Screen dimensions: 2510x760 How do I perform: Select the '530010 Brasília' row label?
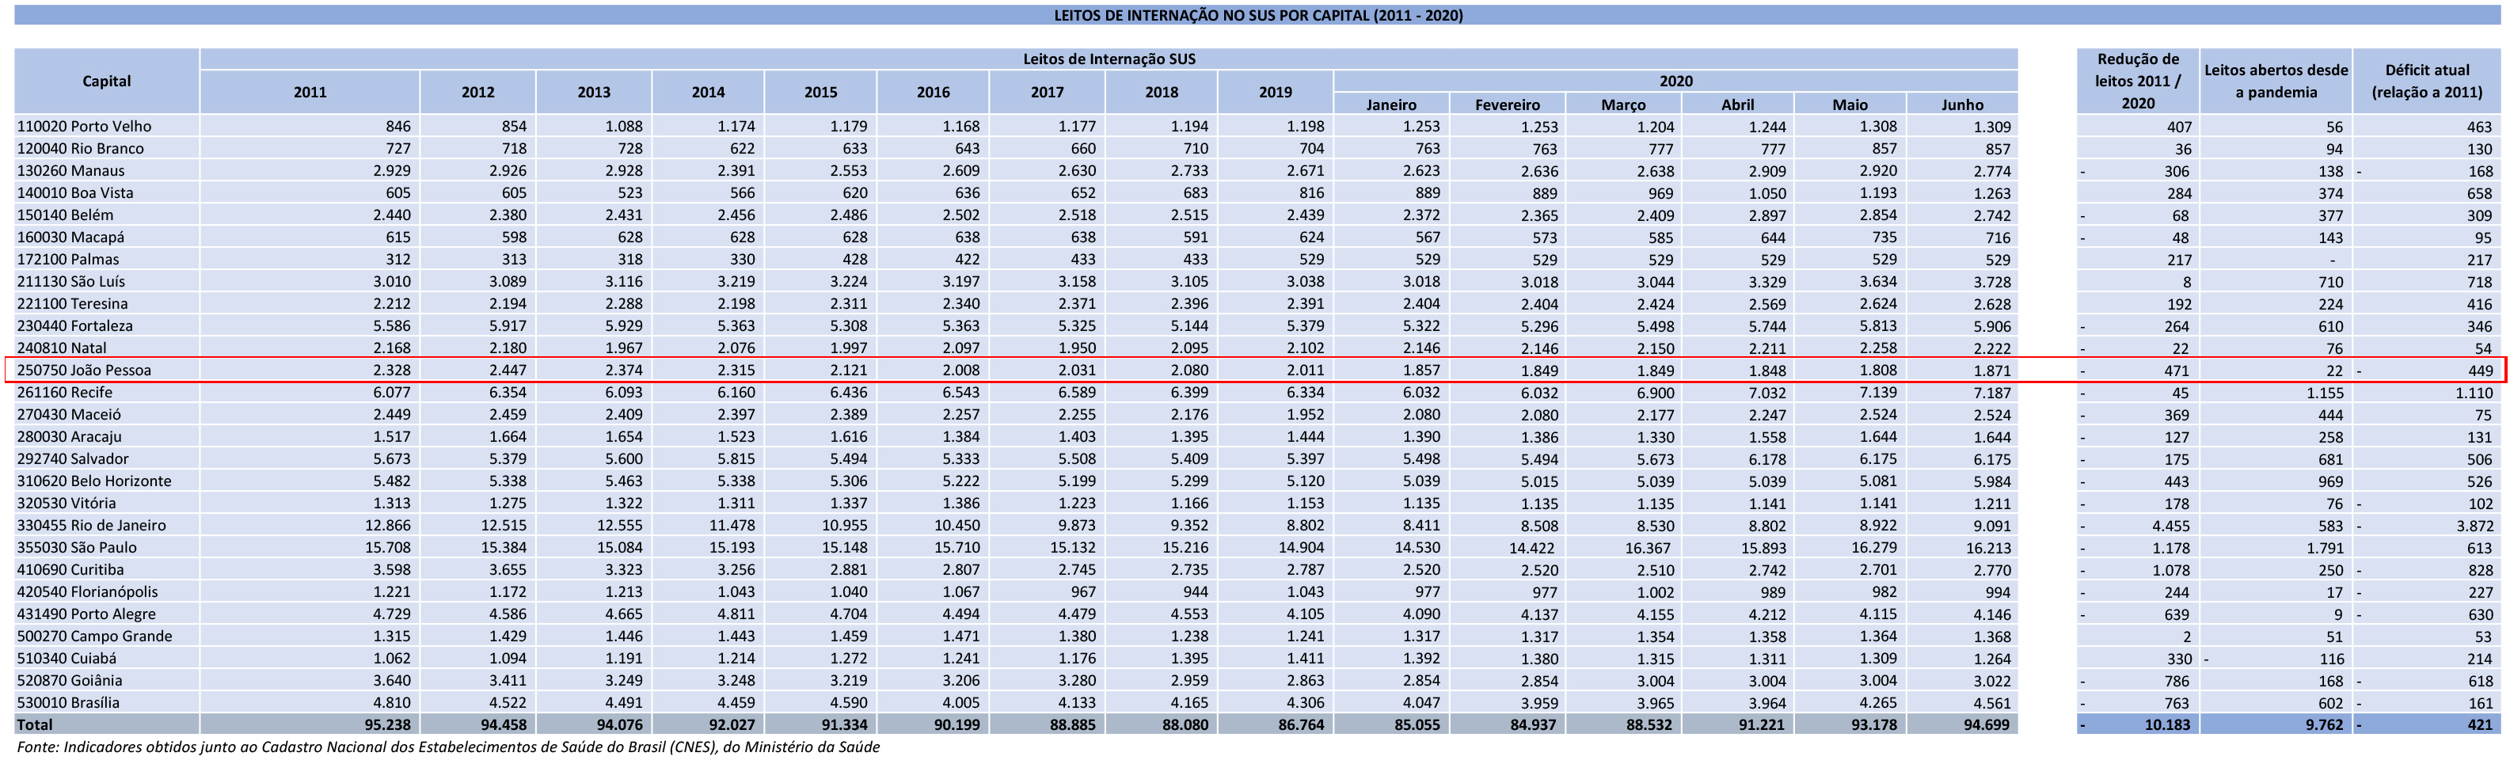[68, 702]
